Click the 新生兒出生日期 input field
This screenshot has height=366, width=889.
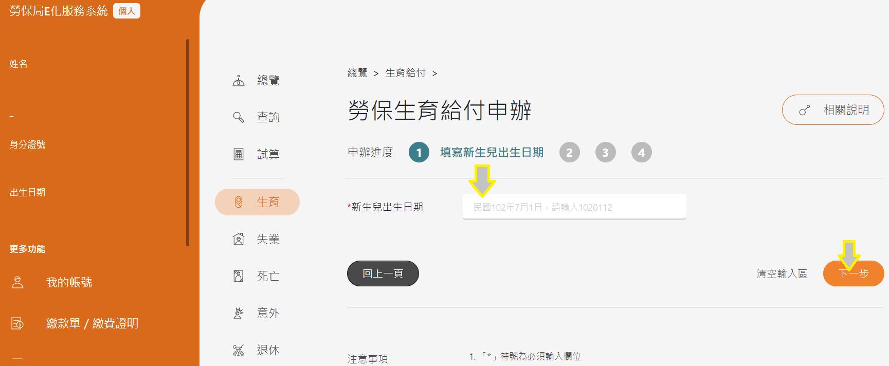(574, 207)
